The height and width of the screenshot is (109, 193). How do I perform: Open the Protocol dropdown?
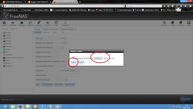65,38
